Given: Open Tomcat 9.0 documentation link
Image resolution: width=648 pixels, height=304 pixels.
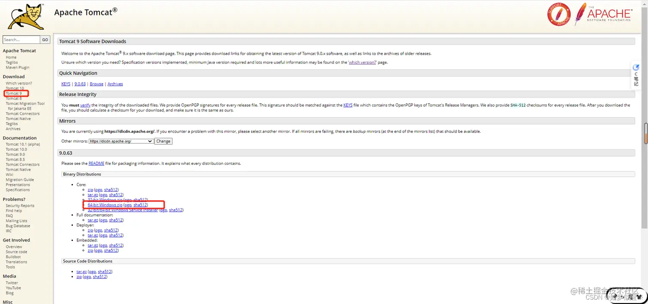Looking at the screenshot, I should [x=15, y=155].
